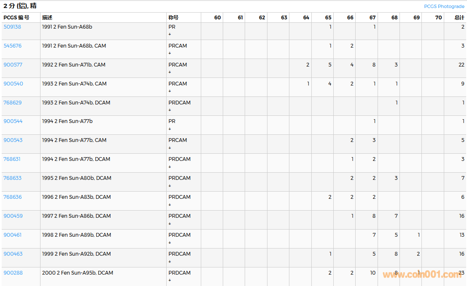Open PCGS number 545676 link
The width and height of the screenshot is (467, 286).
13,46
